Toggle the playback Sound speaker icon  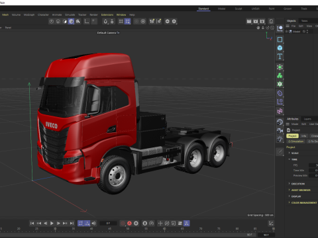coord(94,223)
